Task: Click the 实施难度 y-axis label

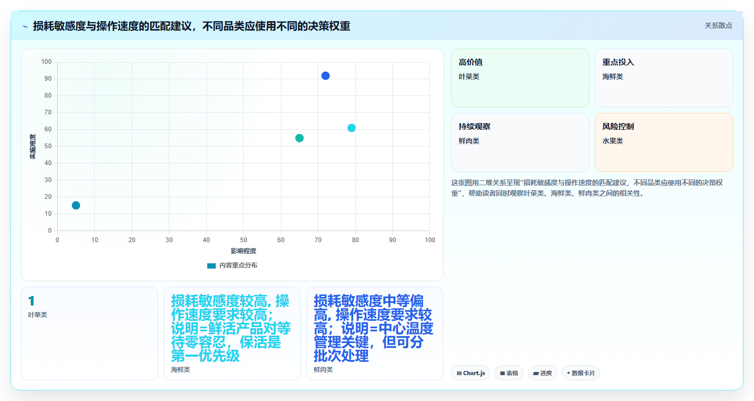Action: click(32, 146)
